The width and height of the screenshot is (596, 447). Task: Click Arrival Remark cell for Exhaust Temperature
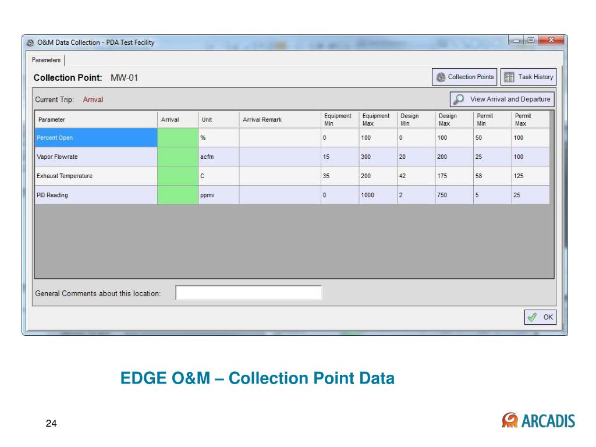[280, 176]
